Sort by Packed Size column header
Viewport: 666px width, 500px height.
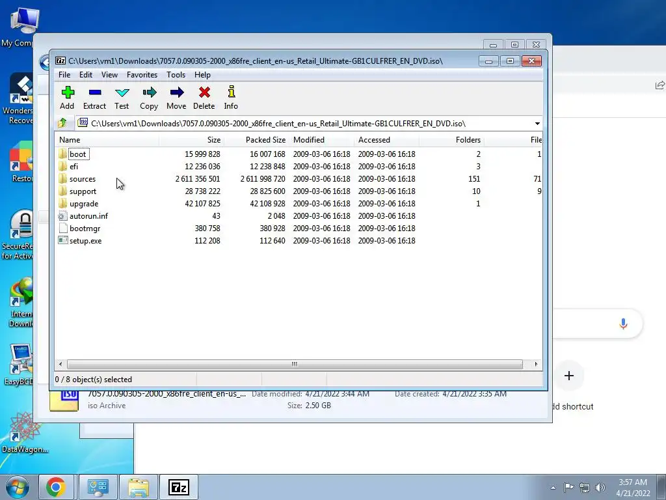click(x=257, y=140)
